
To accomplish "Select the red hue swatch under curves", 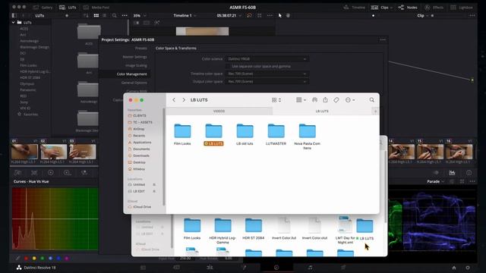I will [26, 258].
